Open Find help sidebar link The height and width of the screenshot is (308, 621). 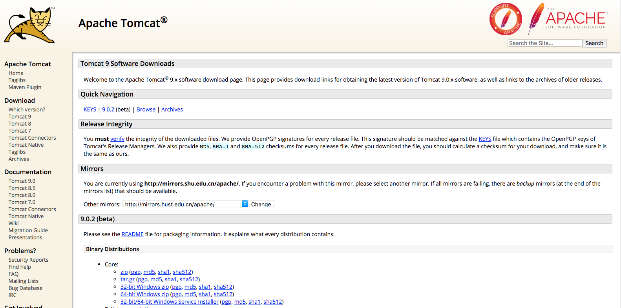[20, 267]
